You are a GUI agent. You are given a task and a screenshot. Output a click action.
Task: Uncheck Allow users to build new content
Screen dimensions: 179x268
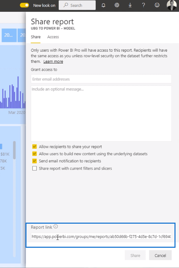pyautogui.click(x=34, y=154)
